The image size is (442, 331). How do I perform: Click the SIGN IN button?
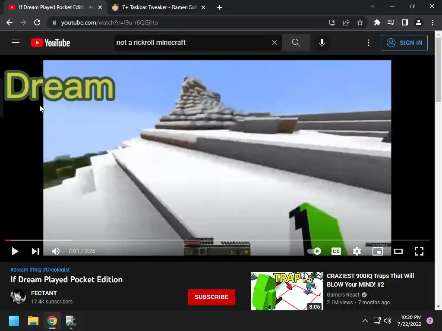click(x=404, y=43)
